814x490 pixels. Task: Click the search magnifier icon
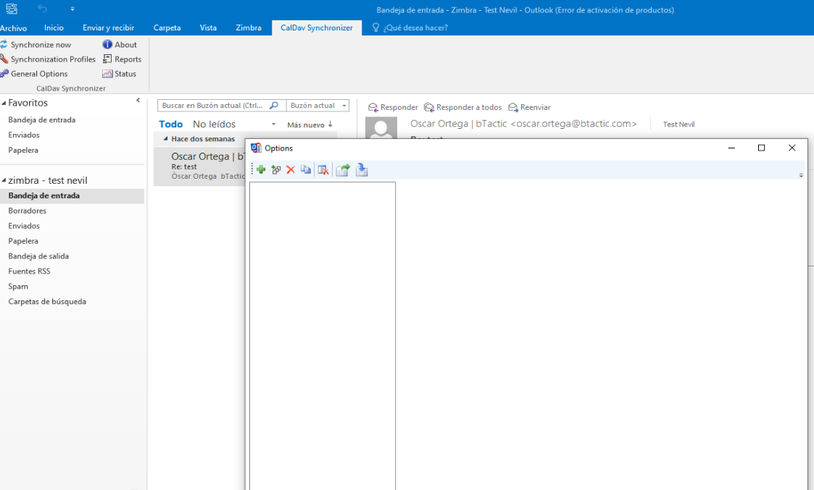[x=274, y=105]
